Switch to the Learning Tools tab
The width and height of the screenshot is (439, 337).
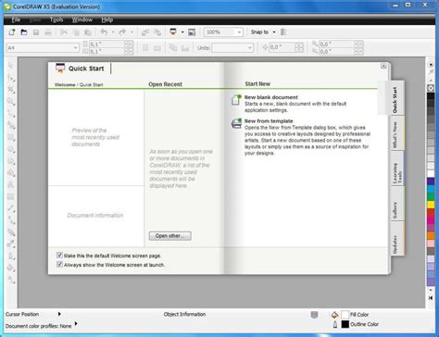click(397, 168)
